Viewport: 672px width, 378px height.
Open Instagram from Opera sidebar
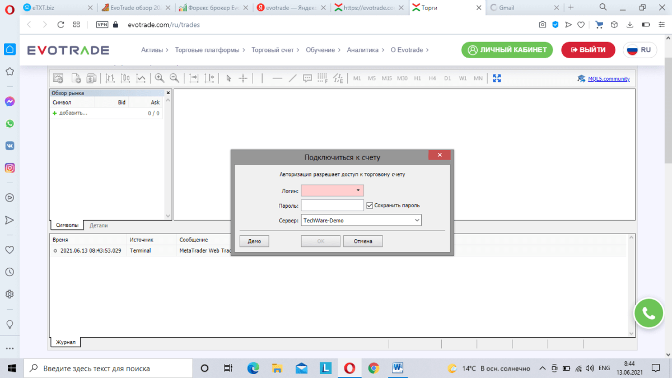10,167
